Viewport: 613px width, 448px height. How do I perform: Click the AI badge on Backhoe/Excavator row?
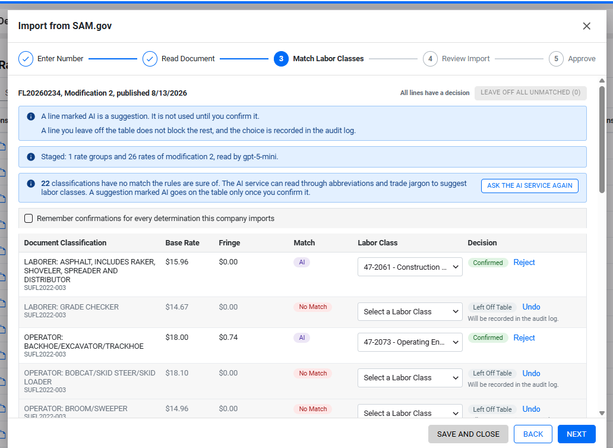(x=302, y=337)
